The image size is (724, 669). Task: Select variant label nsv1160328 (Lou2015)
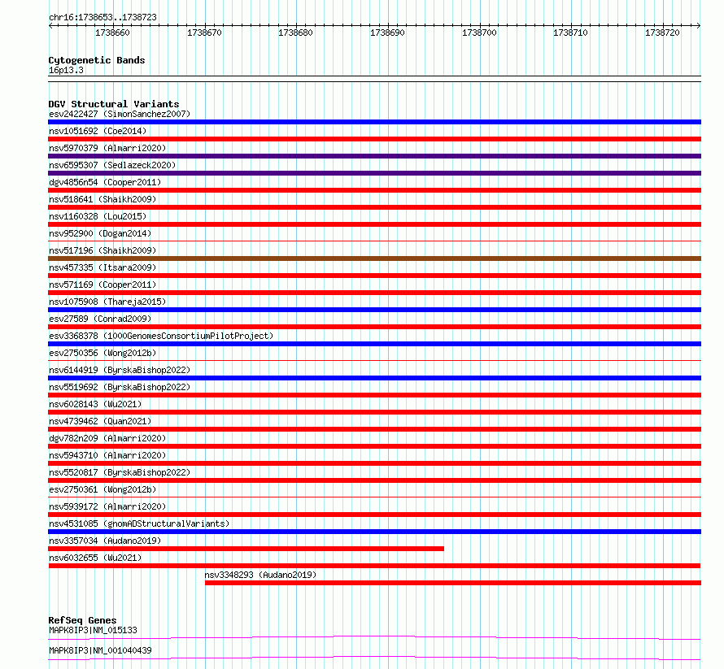[98, 216]
